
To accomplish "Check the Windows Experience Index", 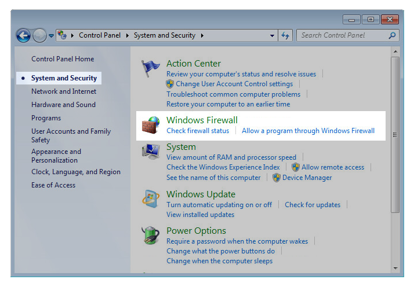I will click(223, 167).
